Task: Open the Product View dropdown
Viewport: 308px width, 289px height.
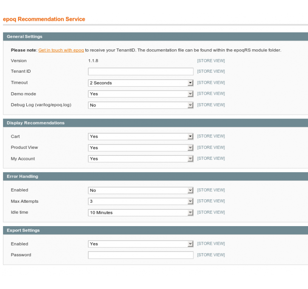Action: coord(141,148)
